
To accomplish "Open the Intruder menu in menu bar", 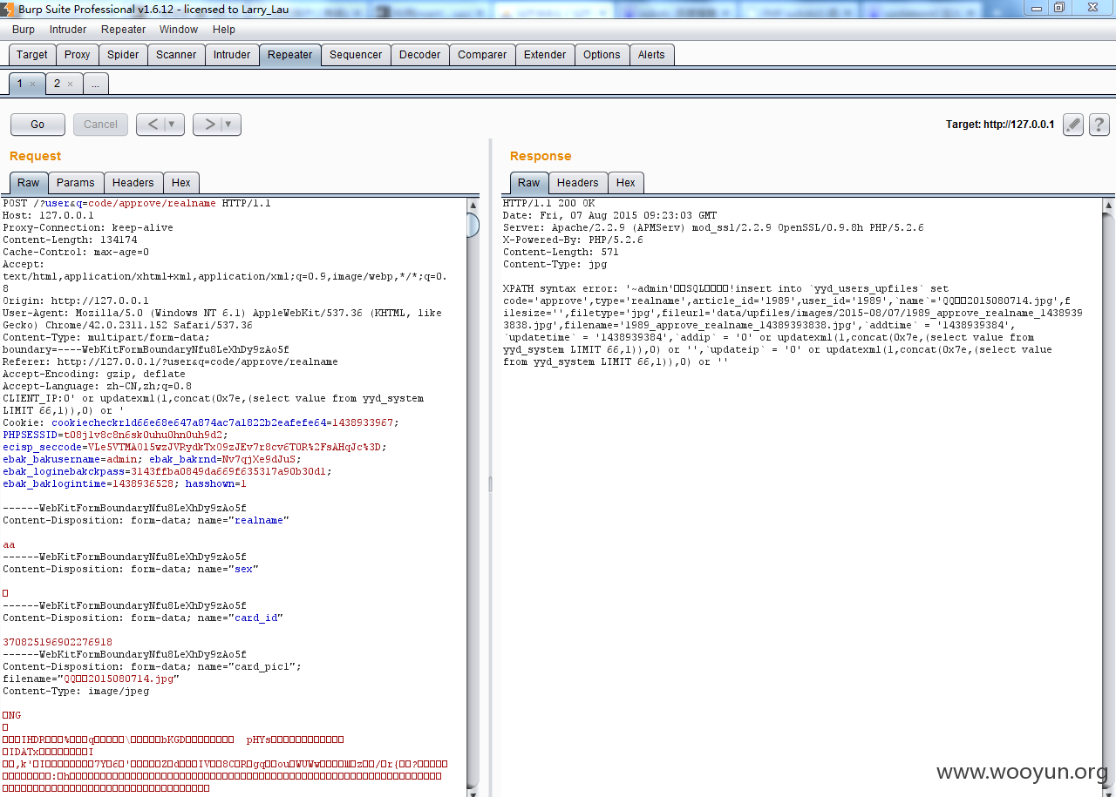I will click(x=68, y=30).
